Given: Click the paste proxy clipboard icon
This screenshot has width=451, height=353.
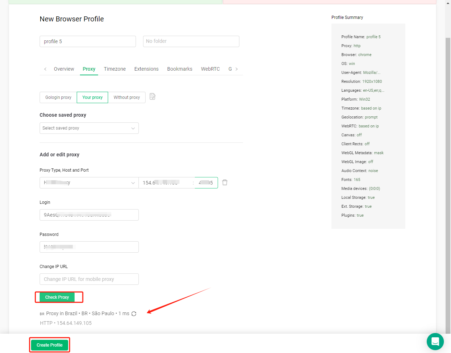Looking at the screenshot, I should 152,97.
